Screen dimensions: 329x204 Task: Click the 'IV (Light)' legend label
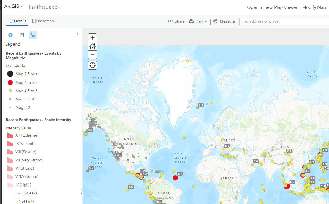pos(23,185)
